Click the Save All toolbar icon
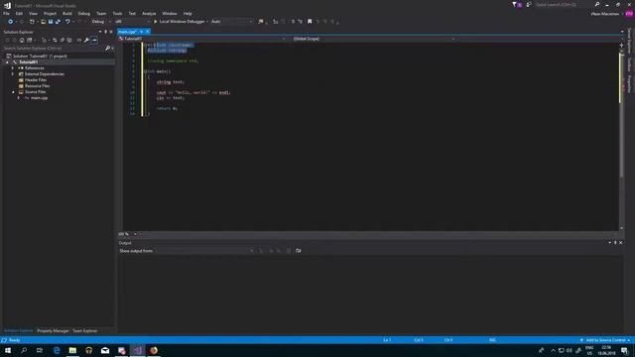635x357 pixels. (58, 22)
